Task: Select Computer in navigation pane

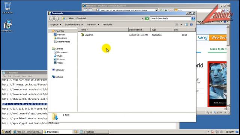Action: (60, 70)
